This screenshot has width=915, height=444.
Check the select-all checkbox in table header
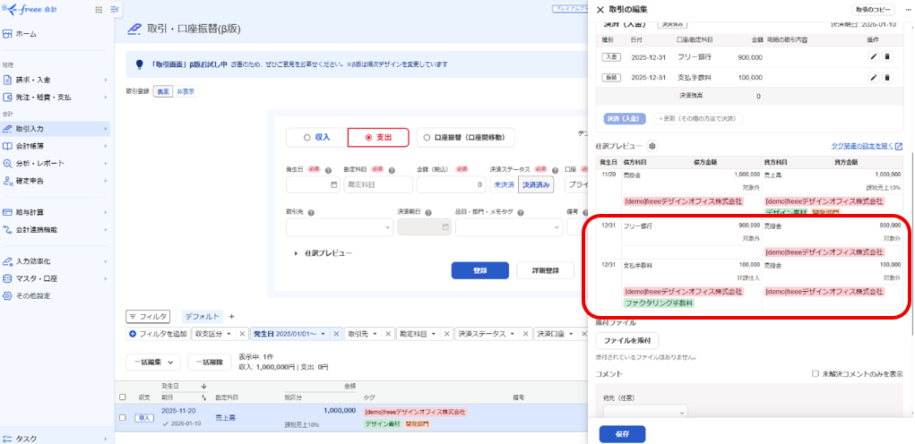pos(123,397)
